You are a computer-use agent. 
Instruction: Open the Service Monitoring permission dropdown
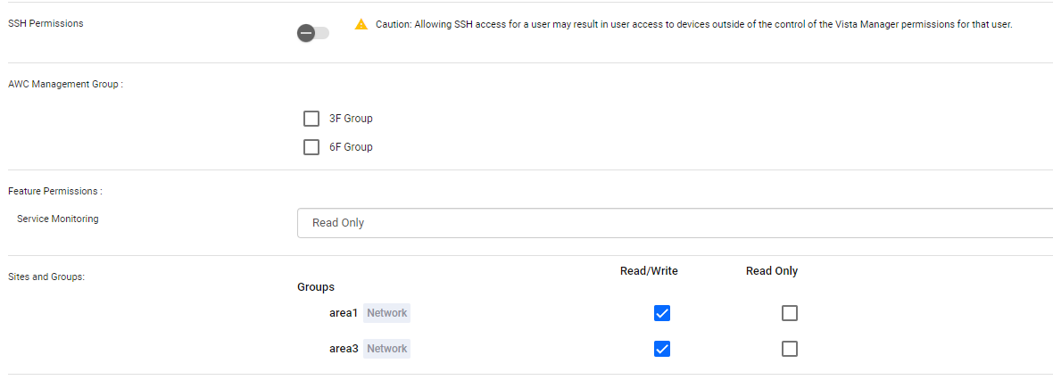[675, 223]
